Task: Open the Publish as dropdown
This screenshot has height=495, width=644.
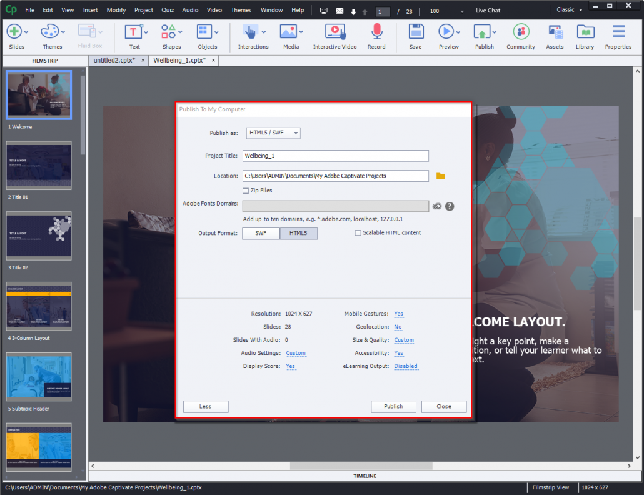Action: [x=273, y=132]
